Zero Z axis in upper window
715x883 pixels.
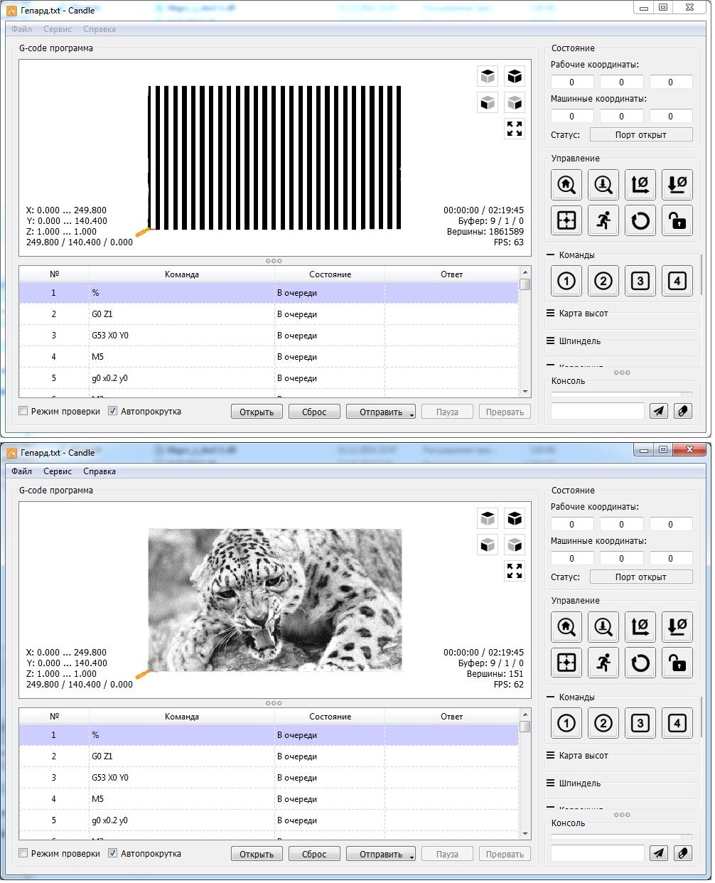[x=677, y=185]
